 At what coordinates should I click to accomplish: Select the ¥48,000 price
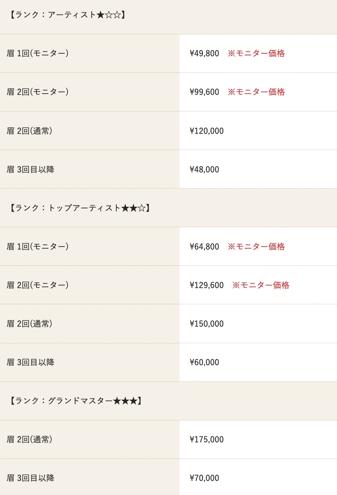[204, 170]
